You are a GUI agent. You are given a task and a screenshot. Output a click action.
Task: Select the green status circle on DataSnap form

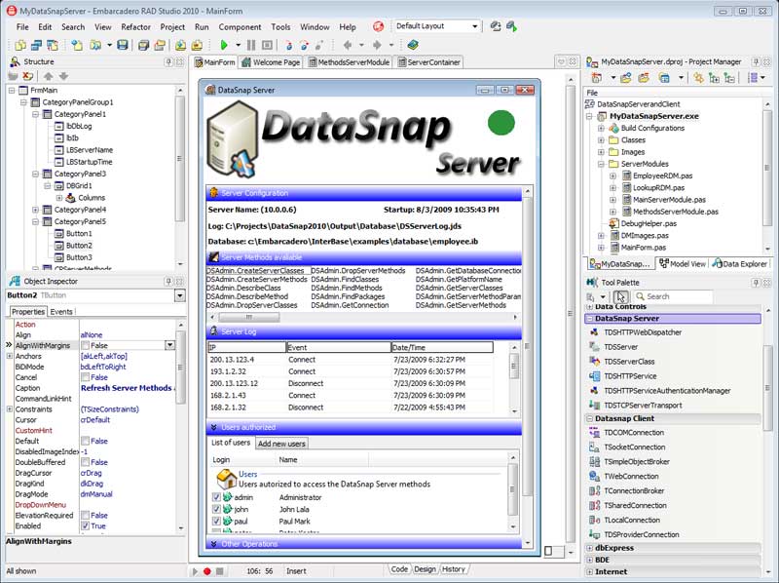point(501,123)
